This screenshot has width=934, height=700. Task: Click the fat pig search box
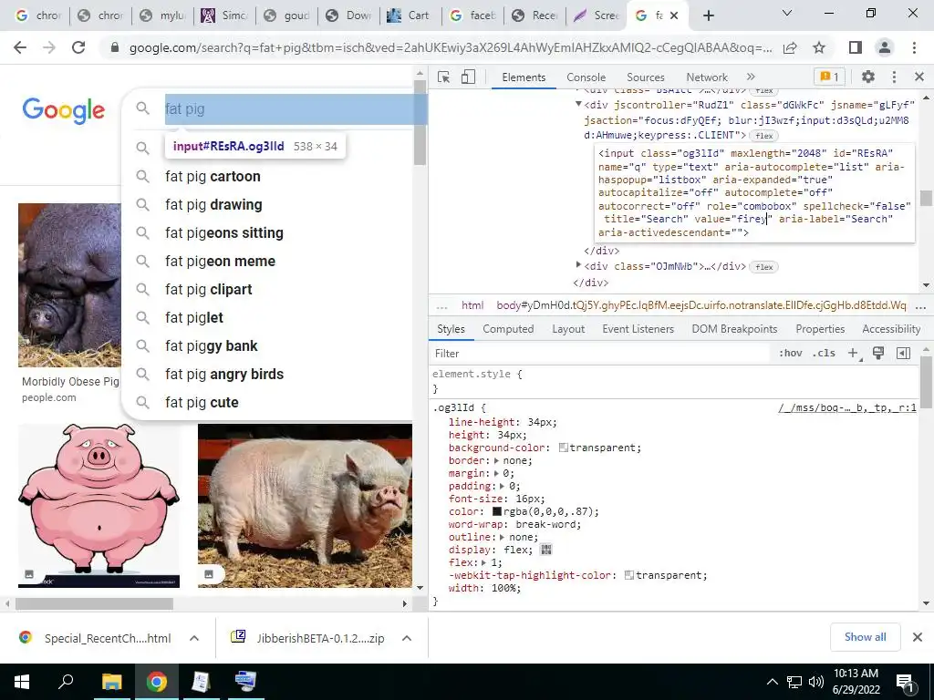coord(296,109)
